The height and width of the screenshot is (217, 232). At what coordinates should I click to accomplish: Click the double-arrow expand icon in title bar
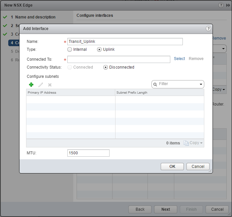[228, 5]
